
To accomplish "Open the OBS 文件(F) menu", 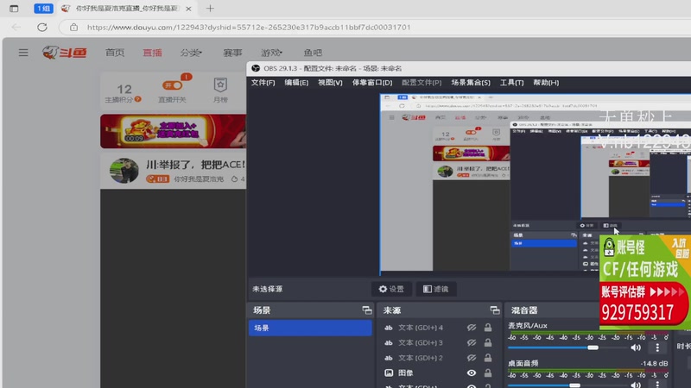I will (x=263, y=82).
